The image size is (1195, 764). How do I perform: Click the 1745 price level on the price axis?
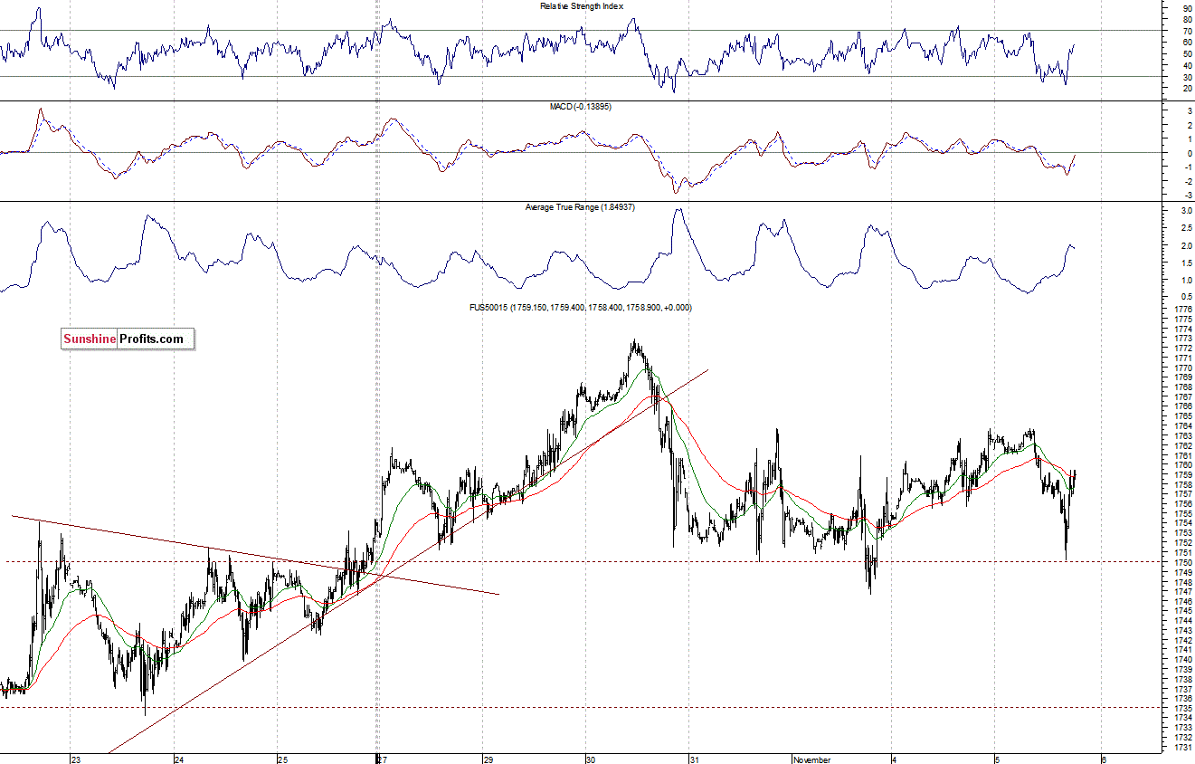click(x=1181, y=611)
